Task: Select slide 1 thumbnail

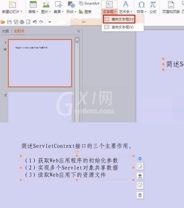Action: 40,63
